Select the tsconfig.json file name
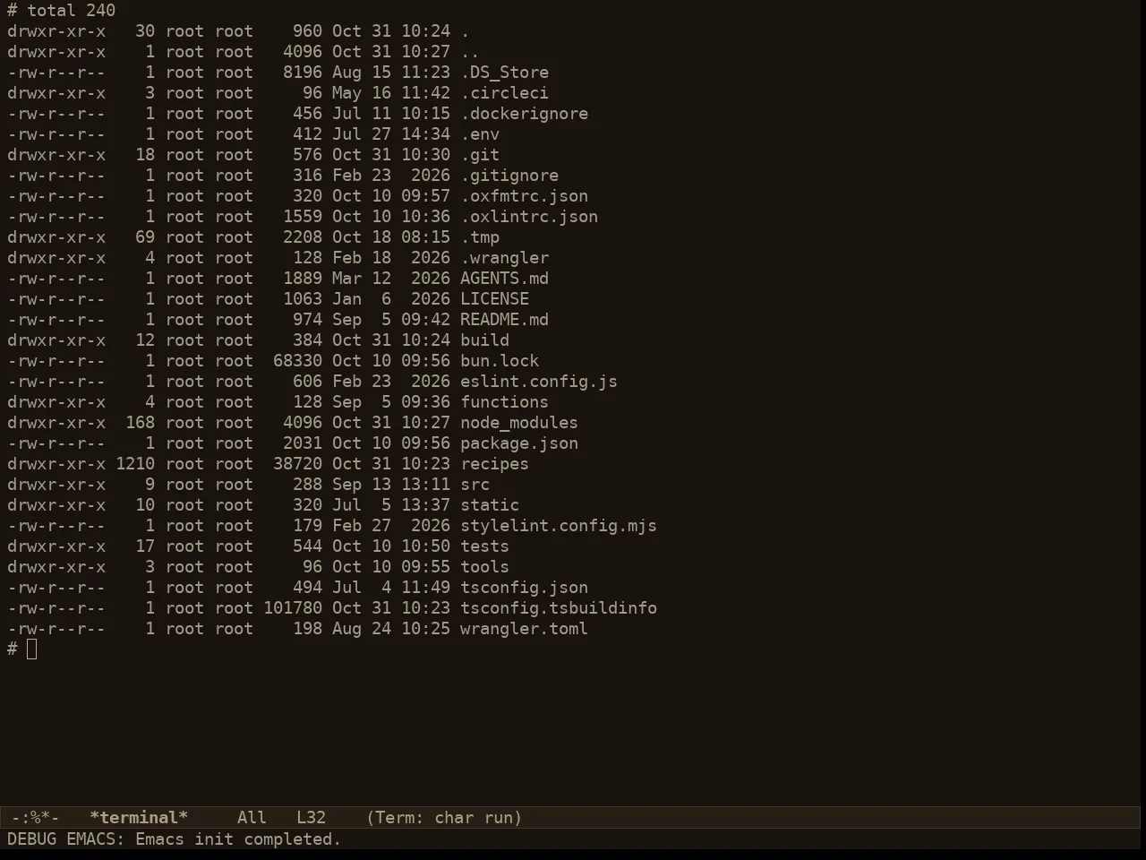The height and width of the screenshot is (860, 1146). pyautogui.click(x=524, y=588)
